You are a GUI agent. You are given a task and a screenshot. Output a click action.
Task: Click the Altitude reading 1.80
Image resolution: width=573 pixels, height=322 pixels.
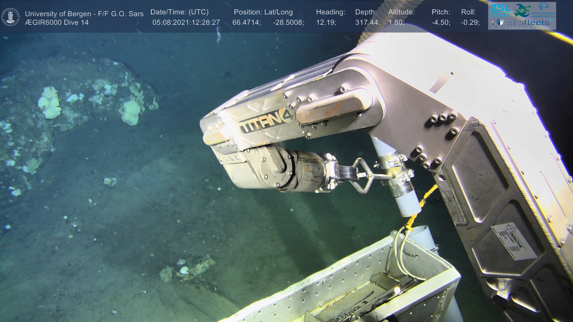click(396, 23)
